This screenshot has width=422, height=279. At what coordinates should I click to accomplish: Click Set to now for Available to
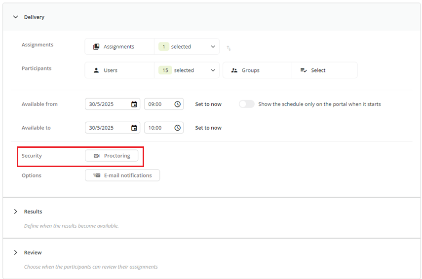coord(208,128)
